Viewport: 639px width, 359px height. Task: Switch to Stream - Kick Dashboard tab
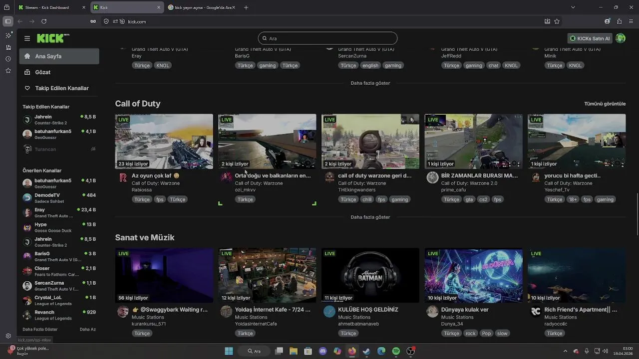pyautogui.click(x=52, y=7)
